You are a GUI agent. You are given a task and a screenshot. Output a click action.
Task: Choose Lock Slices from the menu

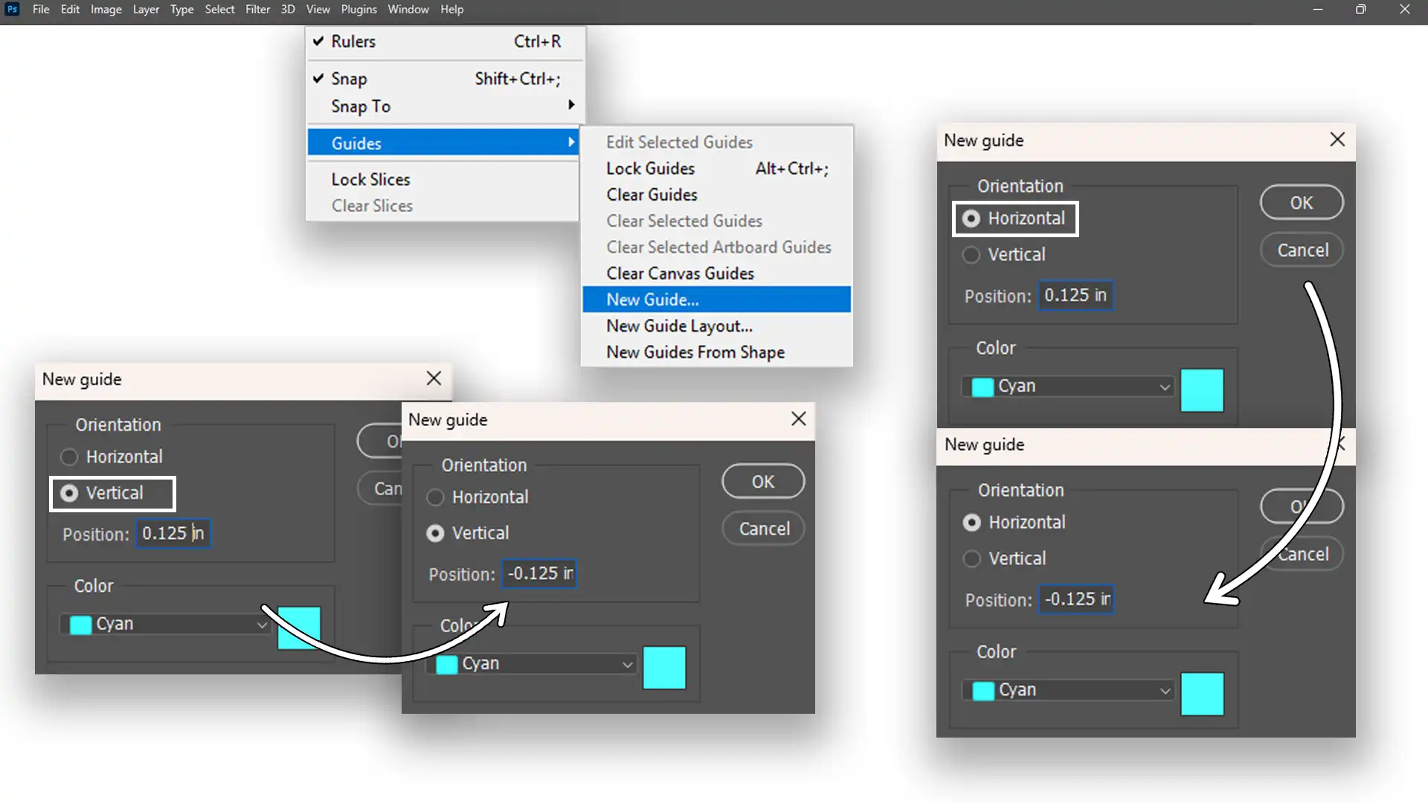coord(443,179)
